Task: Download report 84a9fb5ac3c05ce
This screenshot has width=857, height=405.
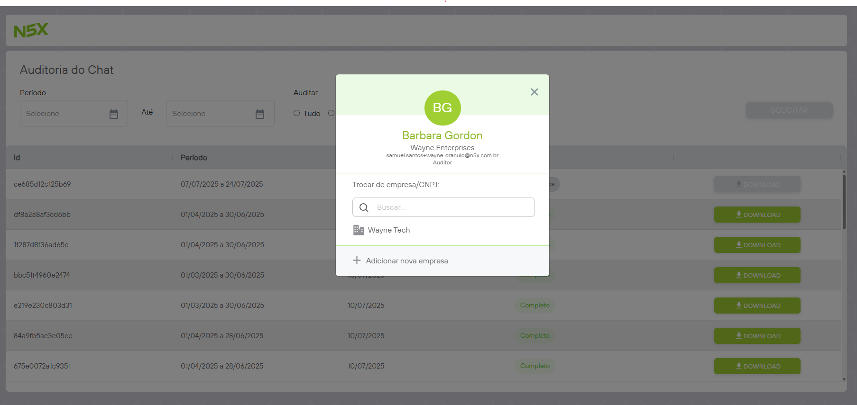Action: (x=757, y=336)
